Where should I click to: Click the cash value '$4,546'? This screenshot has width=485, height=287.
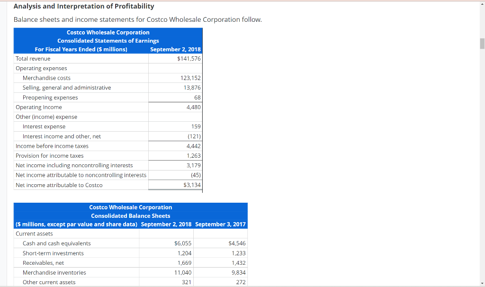click(237, 243)
